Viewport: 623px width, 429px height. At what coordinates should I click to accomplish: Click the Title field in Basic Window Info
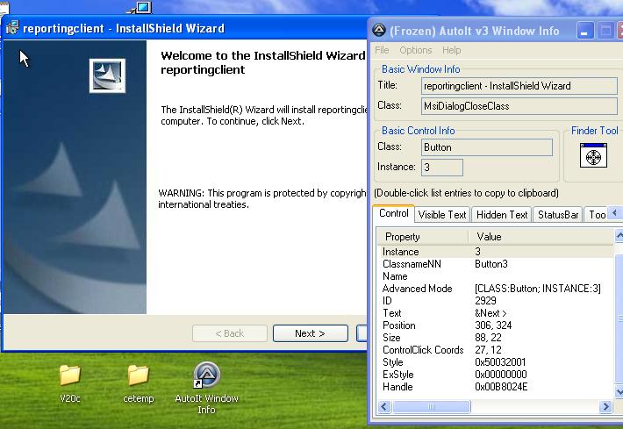(x=519, y=86)
